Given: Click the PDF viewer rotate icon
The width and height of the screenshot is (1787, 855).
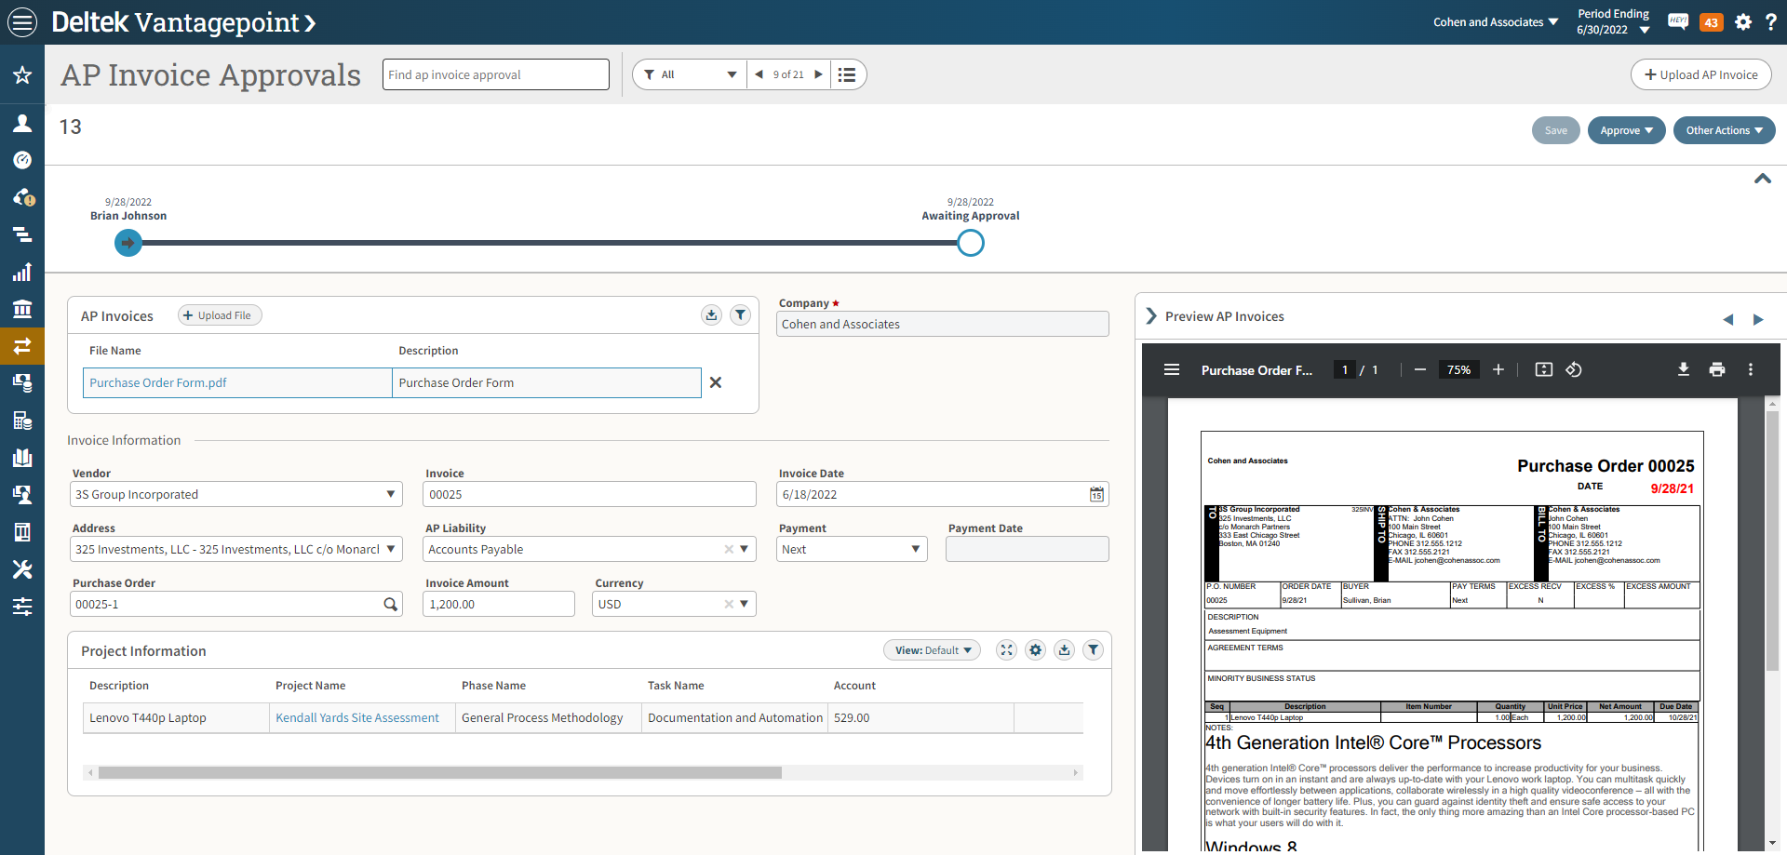Looking at the screenshot, I should point(1574,369).
